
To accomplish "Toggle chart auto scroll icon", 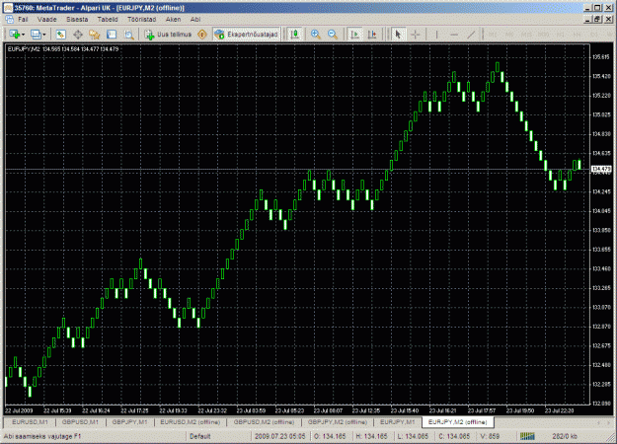I will tap(355, 35).
